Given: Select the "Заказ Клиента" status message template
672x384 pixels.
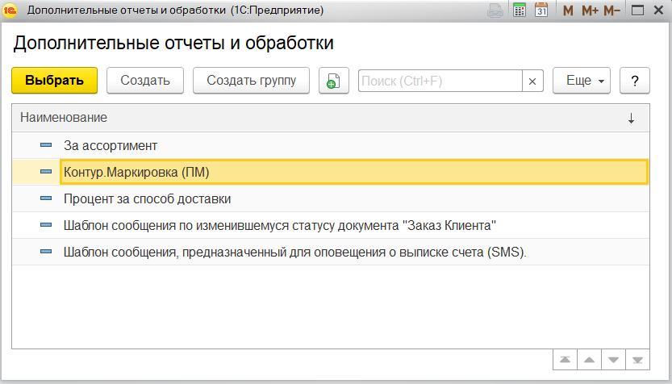Looking at the screenshot, I should 279,224.
